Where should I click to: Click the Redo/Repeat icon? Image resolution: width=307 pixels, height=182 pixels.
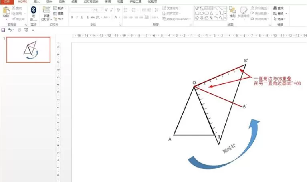tap(19, 30)
